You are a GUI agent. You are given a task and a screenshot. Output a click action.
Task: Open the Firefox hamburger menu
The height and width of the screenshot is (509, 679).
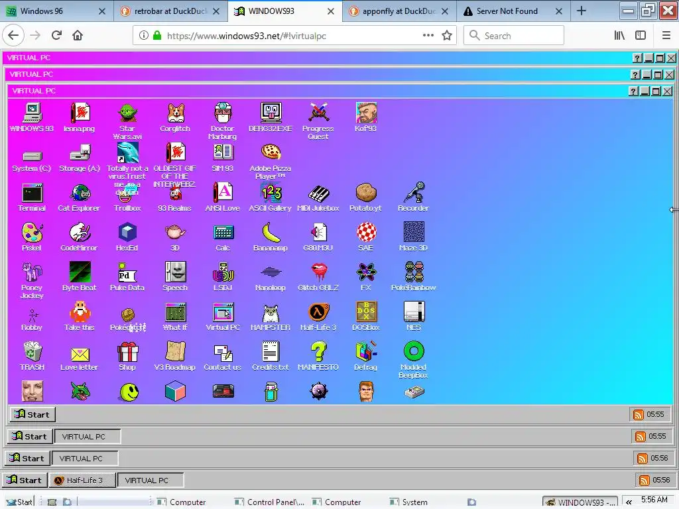666,36
